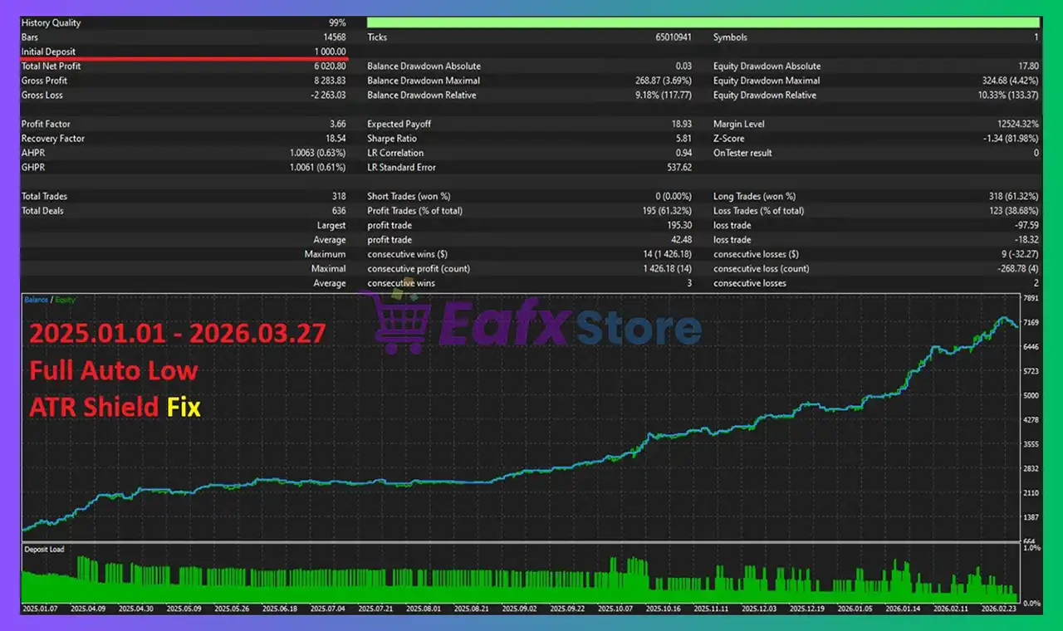This screenshot has height=631, width=1063.
Task: Click the Equity legend label on the chart
Action: click(x=66, y=300)
